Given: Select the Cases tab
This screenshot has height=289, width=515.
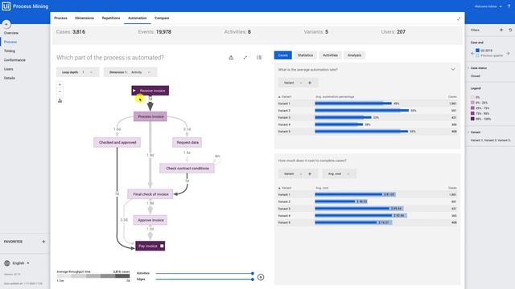Looking at the screenshot, I should [x=282, y=55].
